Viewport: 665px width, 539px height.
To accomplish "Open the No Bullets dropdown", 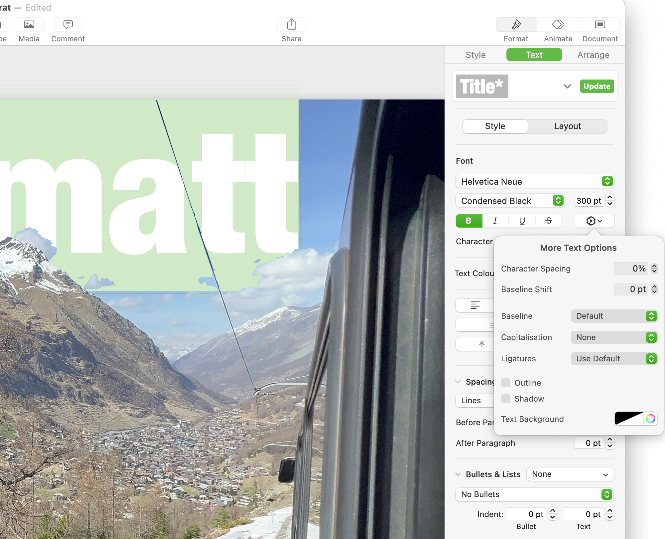I will [535, 494].
